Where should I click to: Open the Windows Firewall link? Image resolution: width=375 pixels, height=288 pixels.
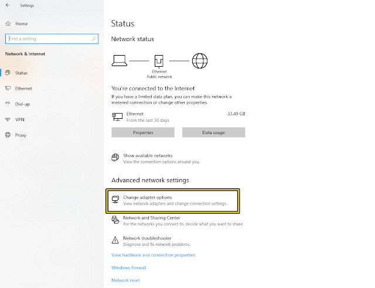click(129, 268)
